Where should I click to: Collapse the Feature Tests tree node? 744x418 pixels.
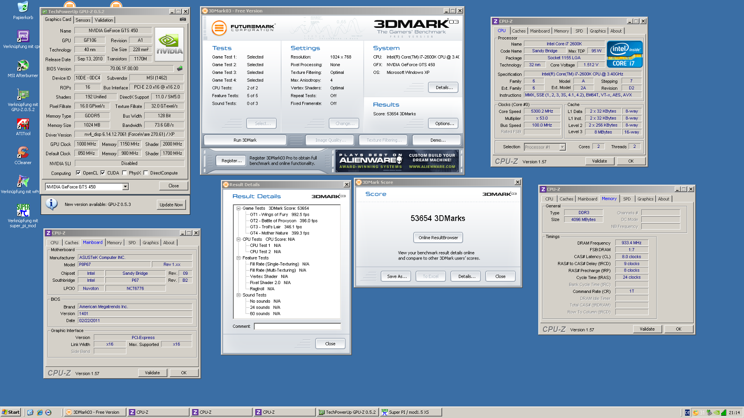[239, 258]
